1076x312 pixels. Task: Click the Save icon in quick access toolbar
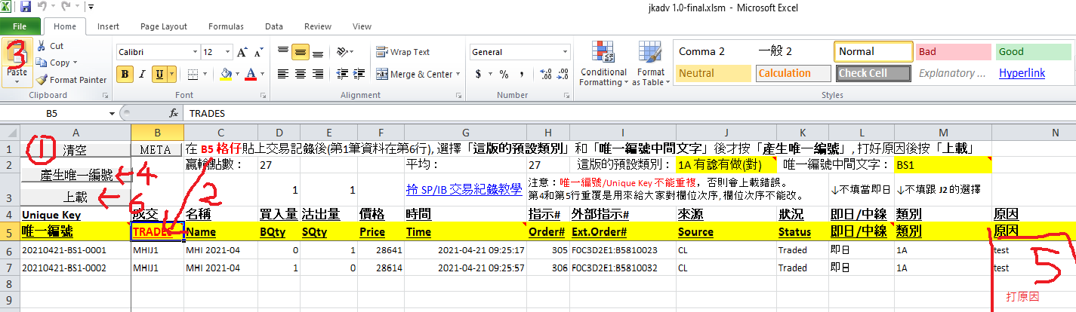tap(26, 8)
